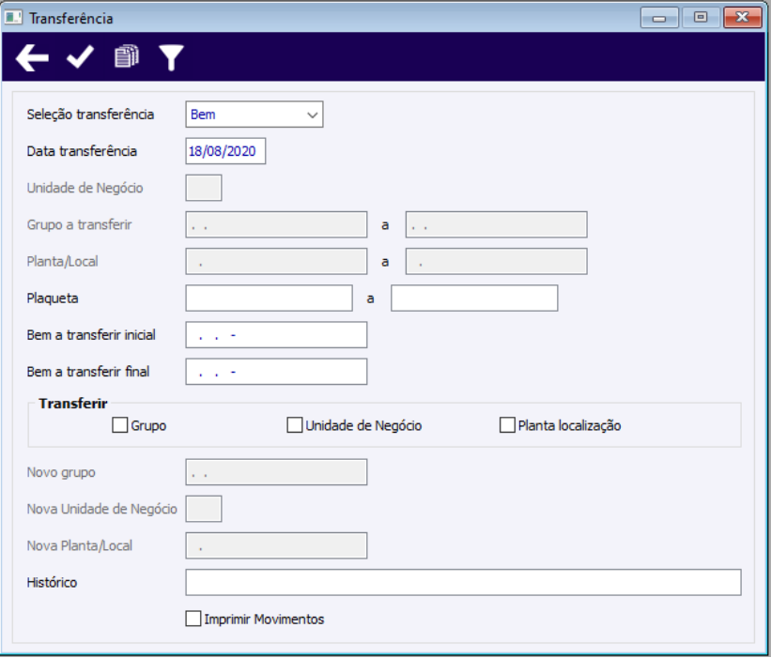Click the second Grupo a transferir field
The height and width of the screenshot is (658, 771).
[496, 224]
